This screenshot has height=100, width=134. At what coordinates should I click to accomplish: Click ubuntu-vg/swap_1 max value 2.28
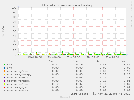click(127, 74)
